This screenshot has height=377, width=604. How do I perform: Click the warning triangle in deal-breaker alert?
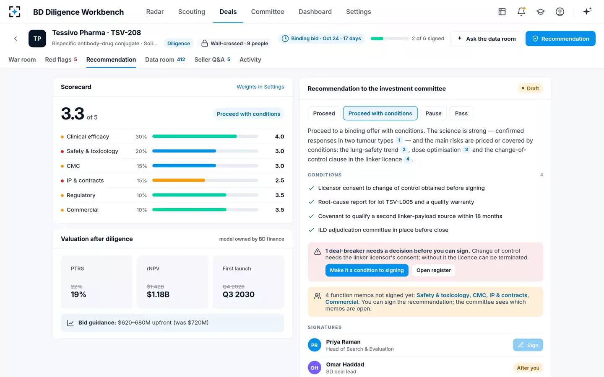(x=318, y=252)
